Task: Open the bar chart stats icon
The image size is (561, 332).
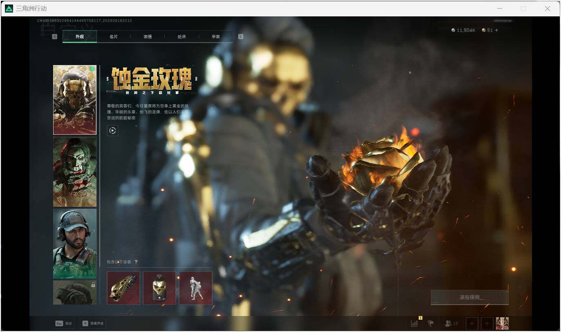Action: tap(415, 323)
